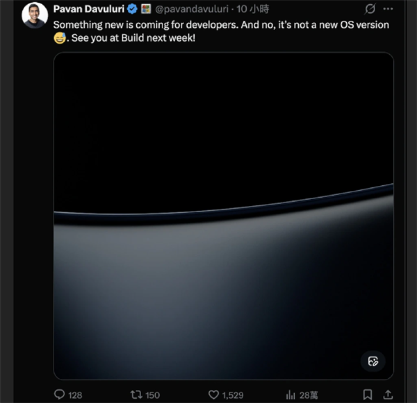This screenshot has height=403, width=417.
Task: Open the three-dot more options menu
Action: point(388,9)
